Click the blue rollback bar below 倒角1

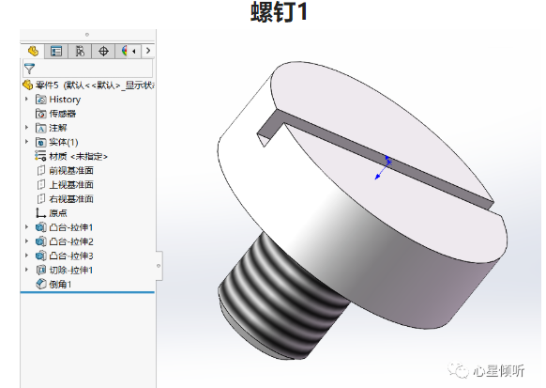coord(87,292)
